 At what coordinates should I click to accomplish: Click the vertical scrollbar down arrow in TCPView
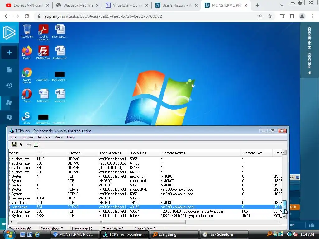pos(284,217)
